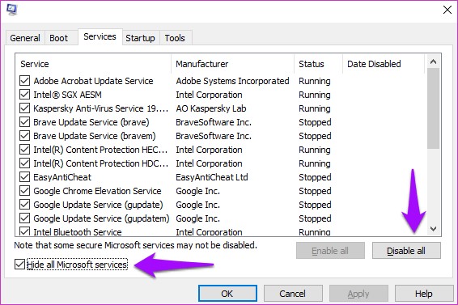Open Help for System Configuration
Viewport: 458px width, 305px height.
click(x=423, y=294)
